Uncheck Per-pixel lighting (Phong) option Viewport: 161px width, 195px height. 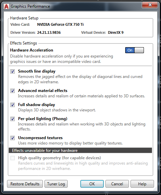13,119
